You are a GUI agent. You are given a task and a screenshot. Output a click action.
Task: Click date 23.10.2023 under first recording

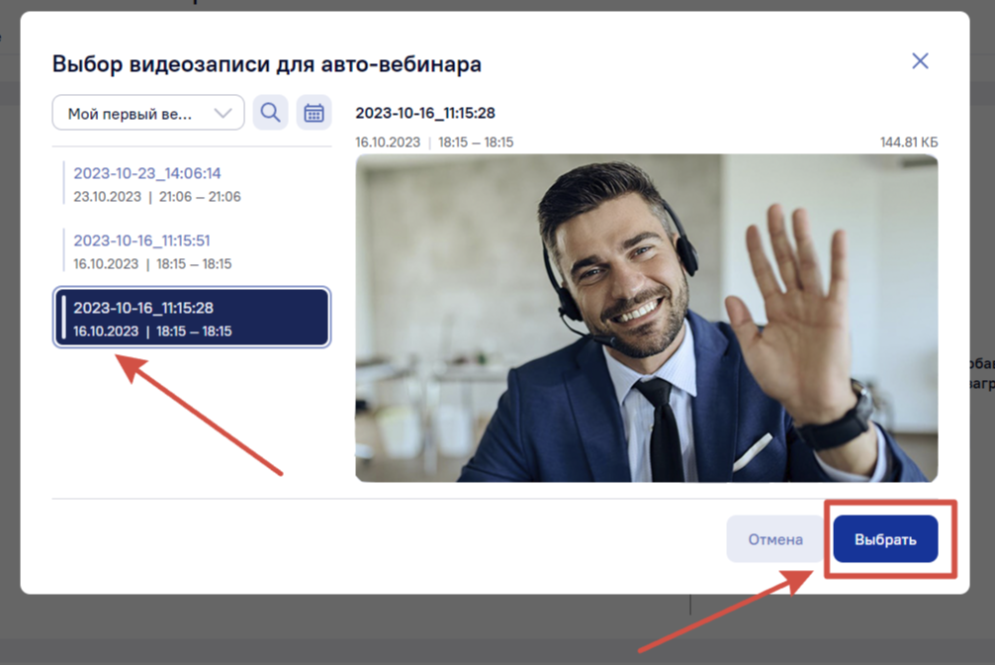tap(106, 197)
